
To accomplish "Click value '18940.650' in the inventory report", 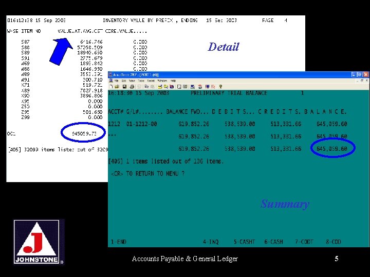I will (90, 52).
